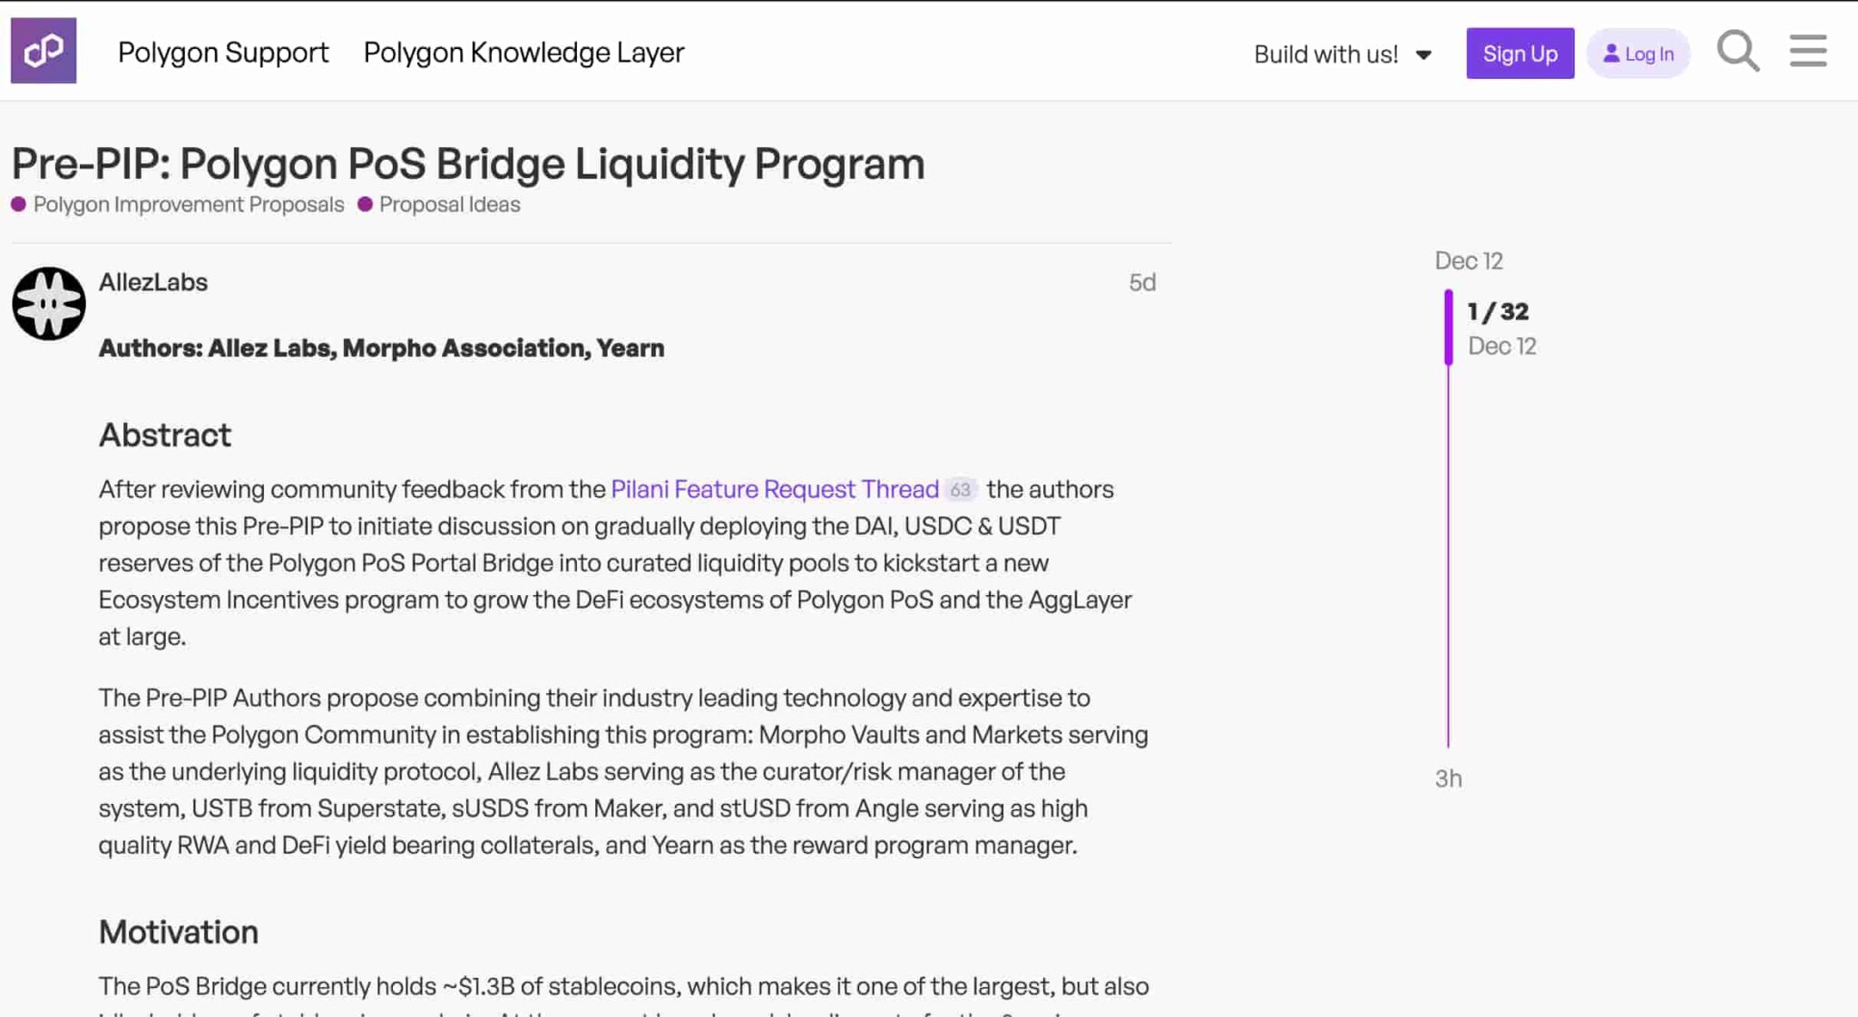Click the Log In button

tap(1638, 54)
